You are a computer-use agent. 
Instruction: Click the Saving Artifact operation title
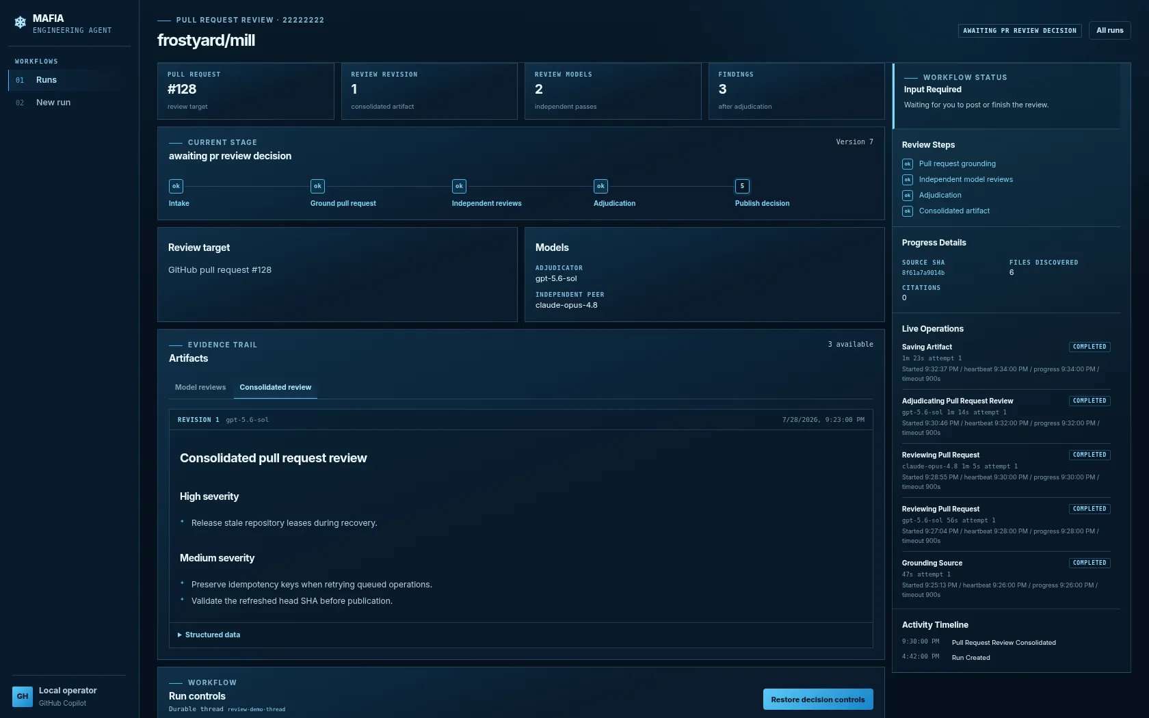coord(927,347)
